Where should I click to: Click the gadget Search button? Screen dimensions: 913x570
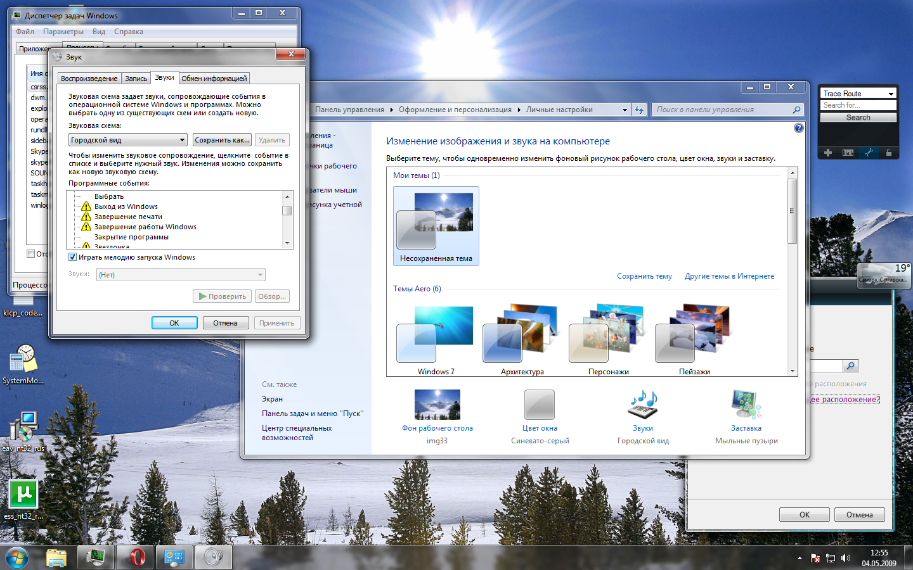tap(858, 117)
